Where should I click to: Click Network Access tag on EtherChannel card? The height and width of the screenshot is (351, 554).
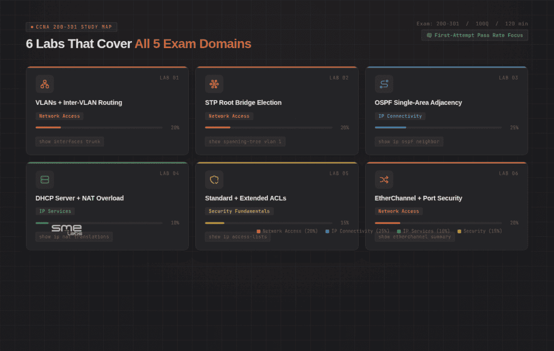(399, 211)
